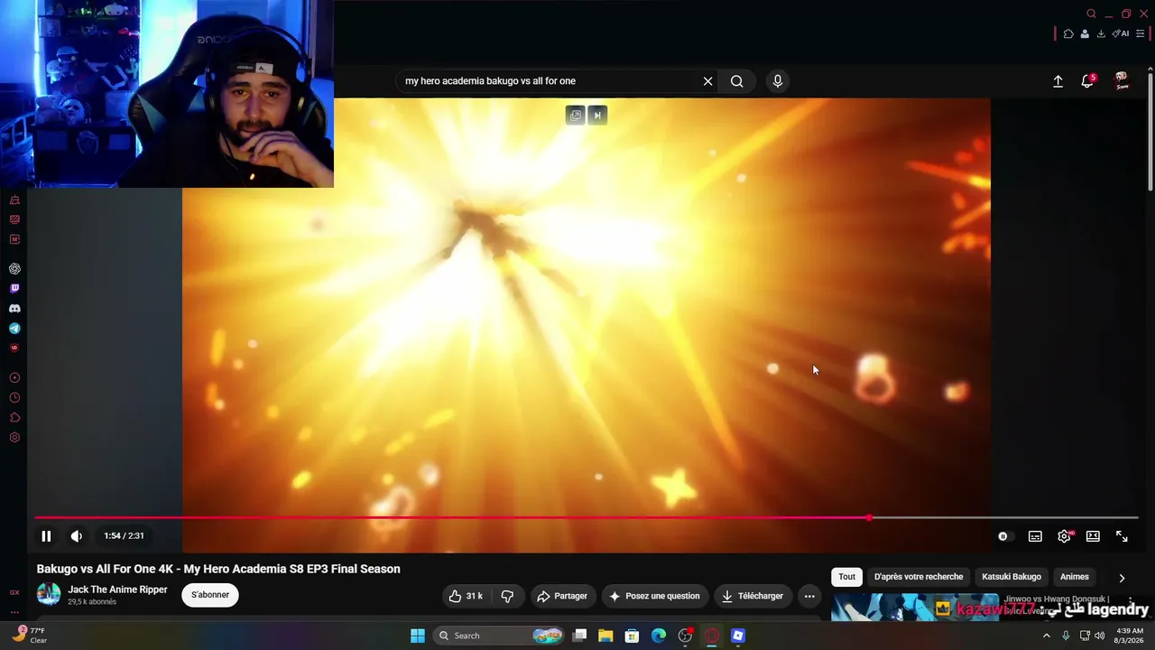This screenshot has height=650, width=1155.
Task: Open the Windows Start menu
Action: (418, 636)
